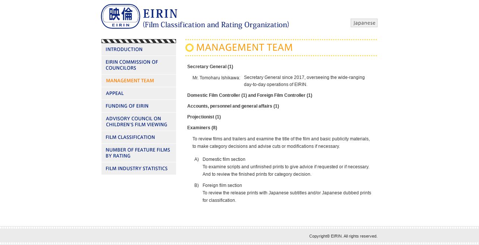Select Domestic Film Controller and Foreign Film Controller line
The height and width of the screenshot is (245, 479).
(x=250, y=95)
